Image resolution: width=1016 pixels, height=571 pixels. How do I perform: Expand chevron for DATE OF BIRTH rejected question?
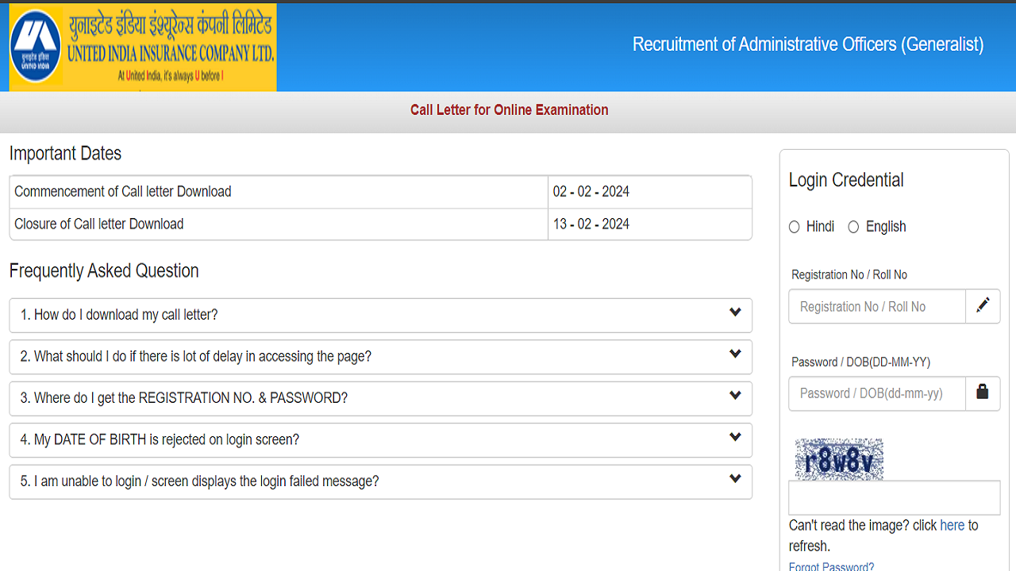735,437
